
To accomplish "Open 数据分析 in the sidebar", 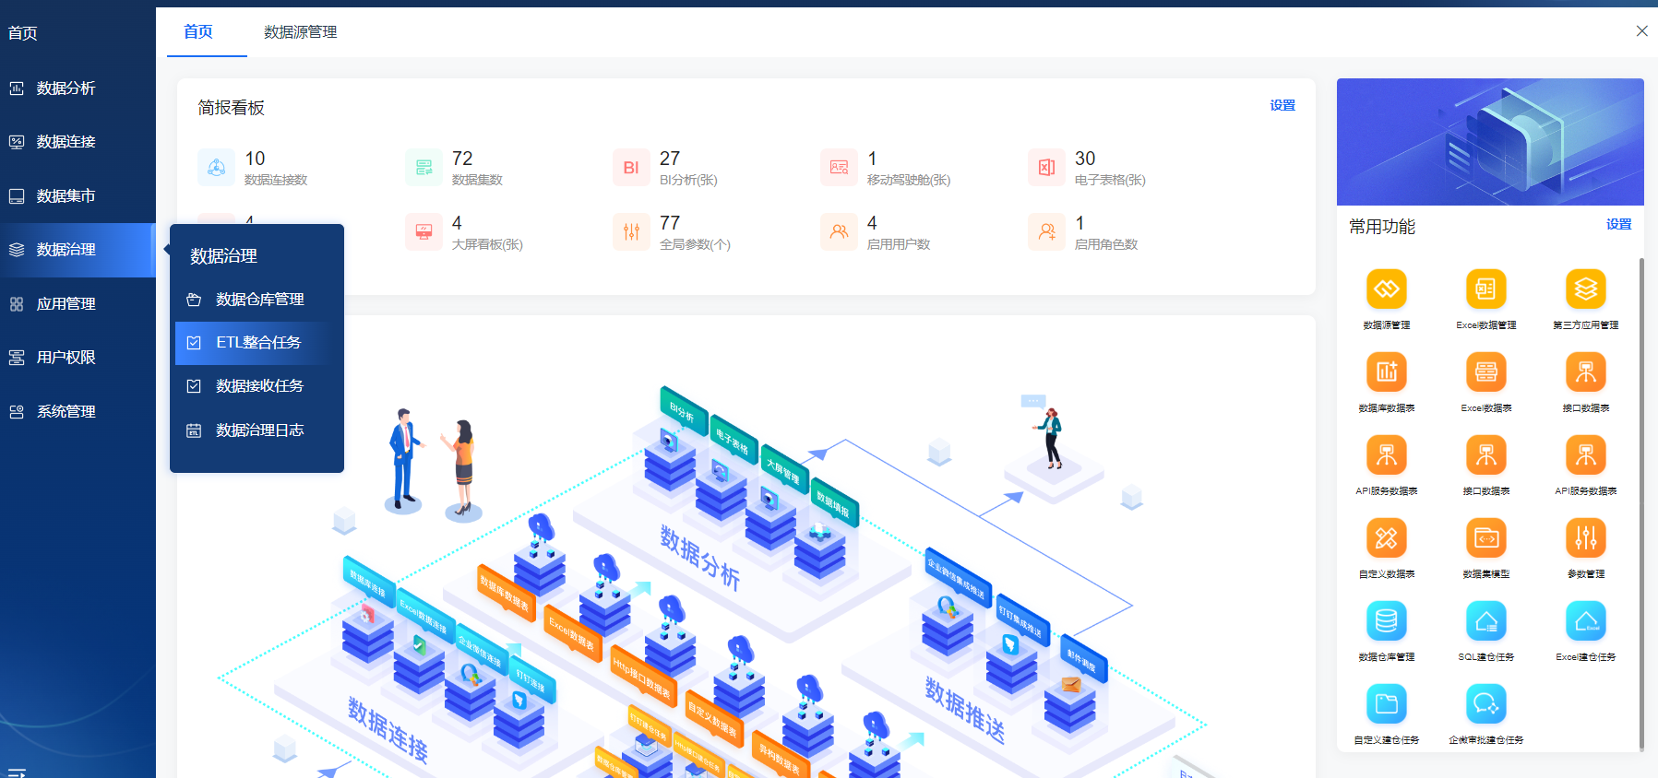I will pyautogui.click(x=78, y=88).
